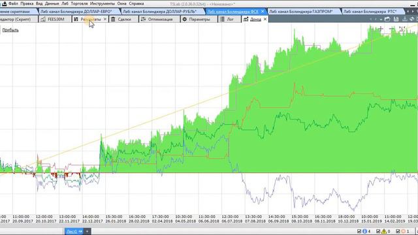Open the Окна menu
The width and height of the screenshot is (418, 235).
pos(122,4)
